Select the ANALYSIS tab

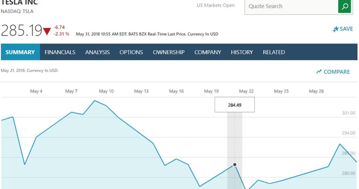(x=97, y=52)
